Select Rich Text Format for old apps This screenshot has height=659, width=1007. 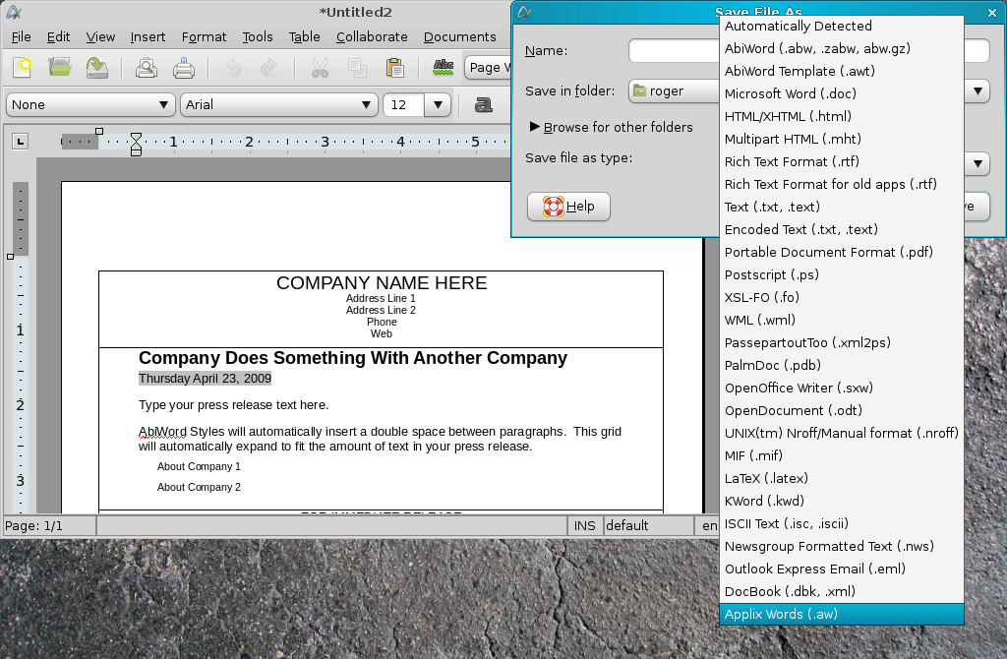point(842,184)
